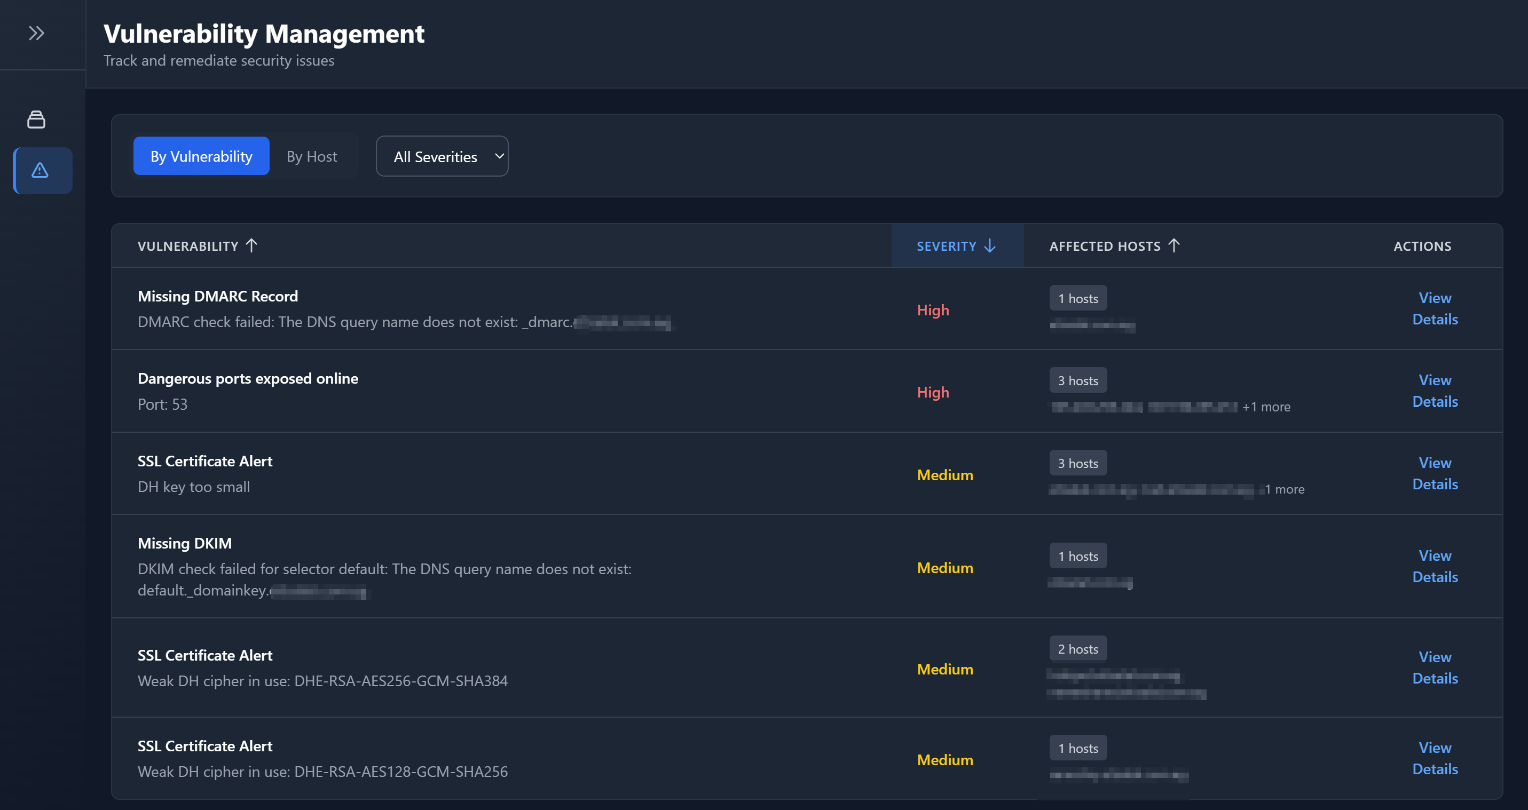Screen dimensions: 1528x810
Task: Click Severity column down sort arrow
Action: pyautogui.click(x=989, y=245)
